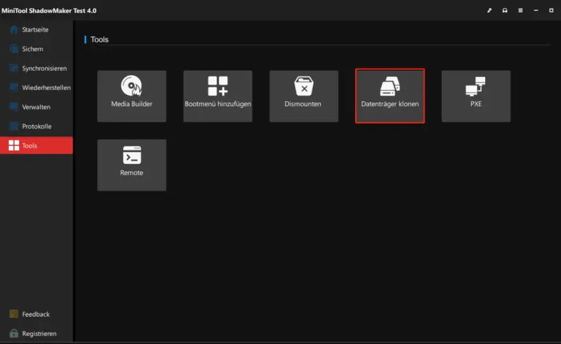Click Registrieren at the sidebar bottom

tap(36, 333)
